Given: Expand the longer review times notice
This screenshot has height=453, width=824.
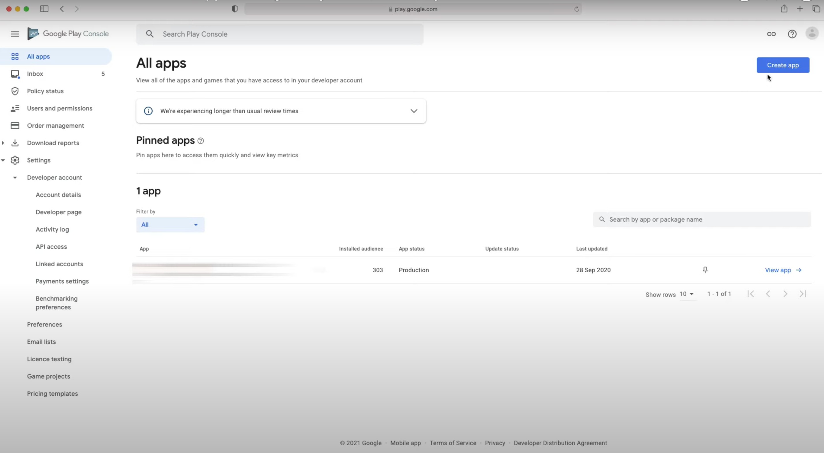Looking at the screenshot, I should [x=414, y=111].
